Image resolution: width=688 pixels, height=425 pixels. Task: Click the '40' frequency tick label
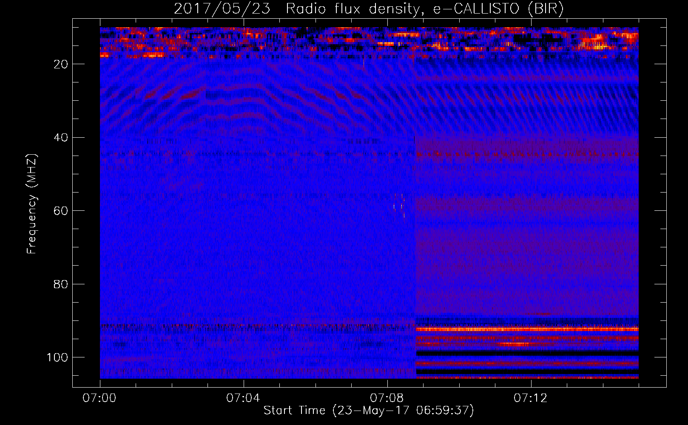61,138
